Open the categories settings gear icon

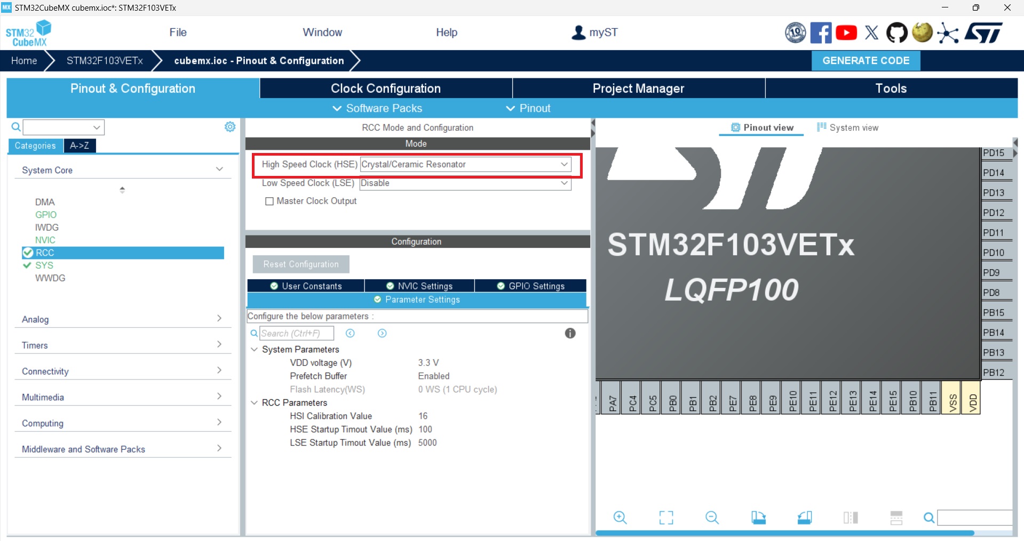tap(230, 127)
